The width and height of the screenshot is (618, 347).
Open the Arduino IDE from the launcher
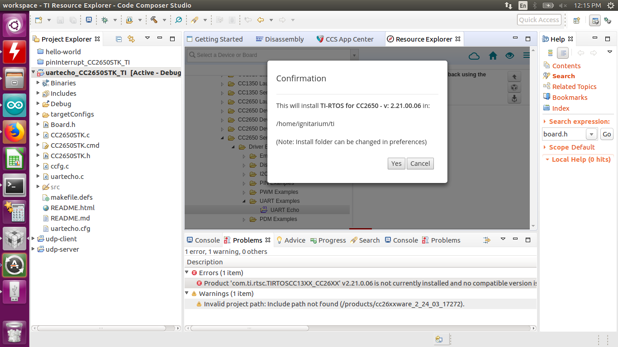click(x=14, y=105)
